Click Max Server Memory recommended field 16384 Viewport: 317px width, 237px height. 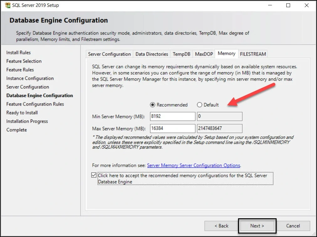pyautogui.click(x=173, y=128)
